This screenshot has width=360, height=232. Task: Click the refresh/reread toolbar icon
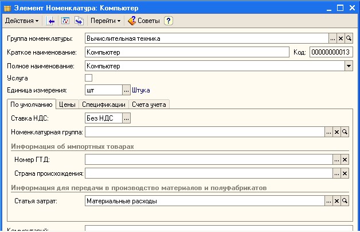[65, 21]
